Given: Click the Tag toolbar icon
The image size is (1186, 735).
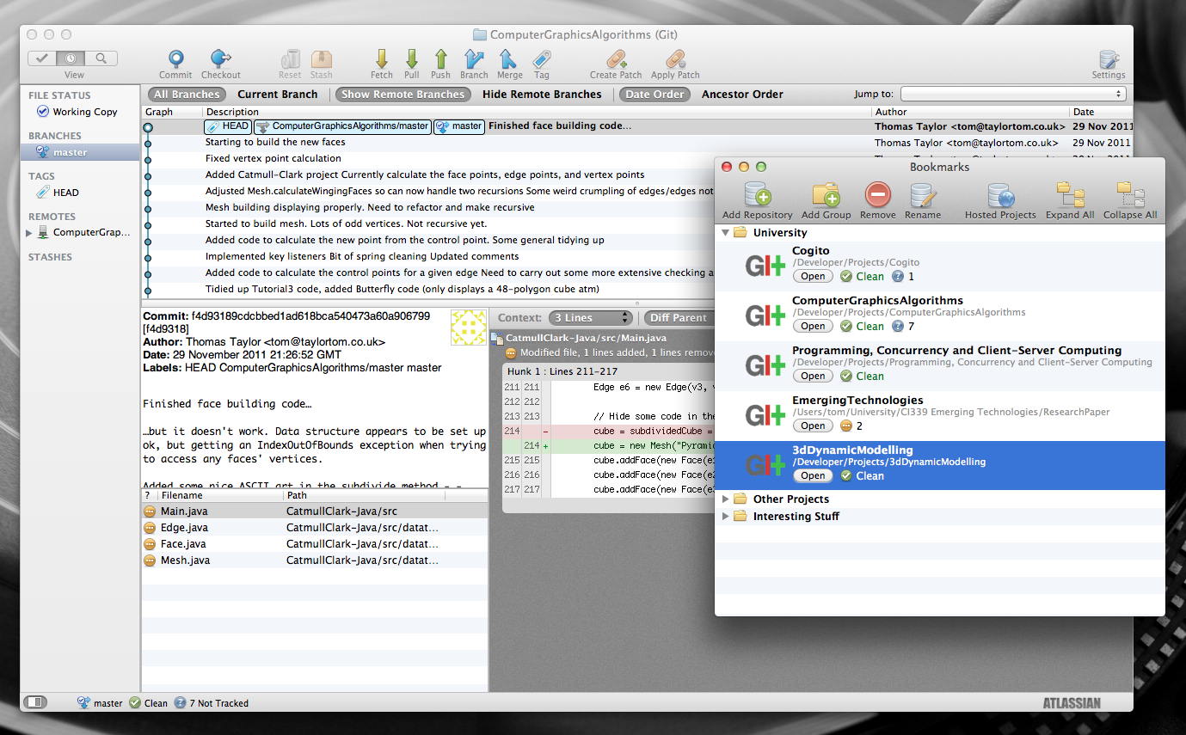Looking at the screenshot, I should [x=542, y=58].
